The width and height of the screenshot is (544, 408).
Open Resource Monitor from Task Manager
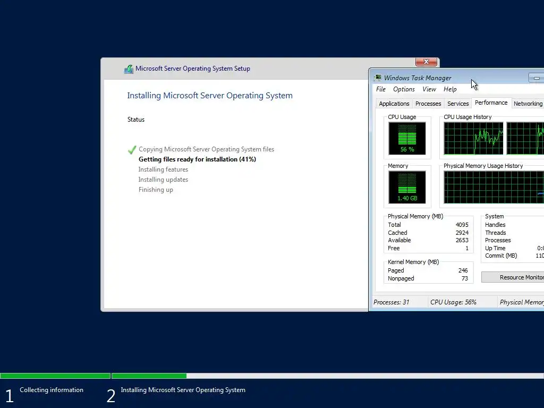pos(513,277)
